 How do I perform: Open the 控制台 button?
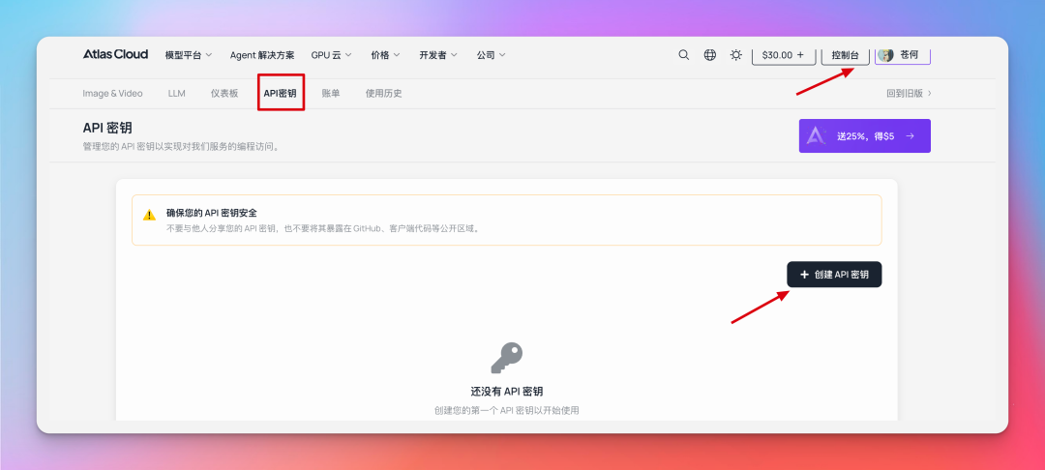846,55
